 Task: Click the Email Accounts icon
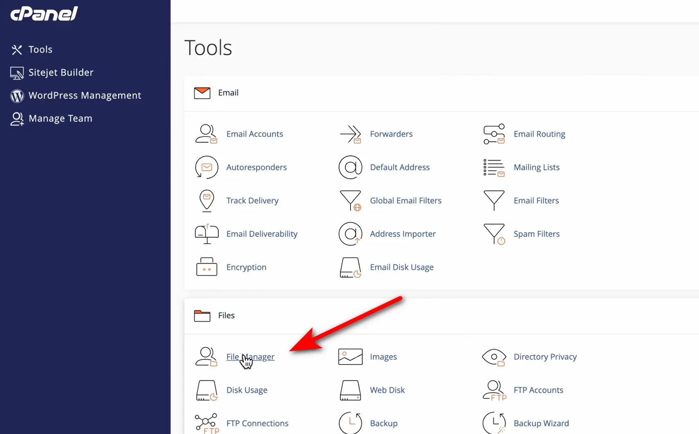point(206,134)
